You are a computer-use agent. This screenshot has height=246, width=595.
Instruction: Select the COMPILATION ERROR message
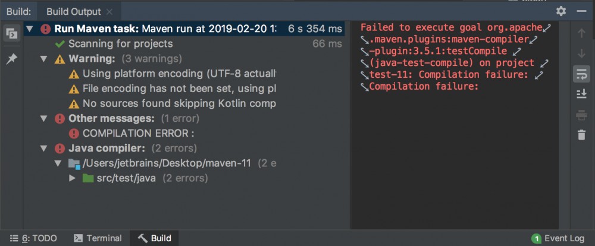pos(138,133)
